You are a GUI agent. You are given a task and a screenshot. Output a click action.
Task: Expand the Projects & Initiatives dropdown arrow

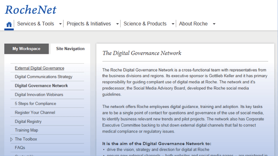click(117, 24)
